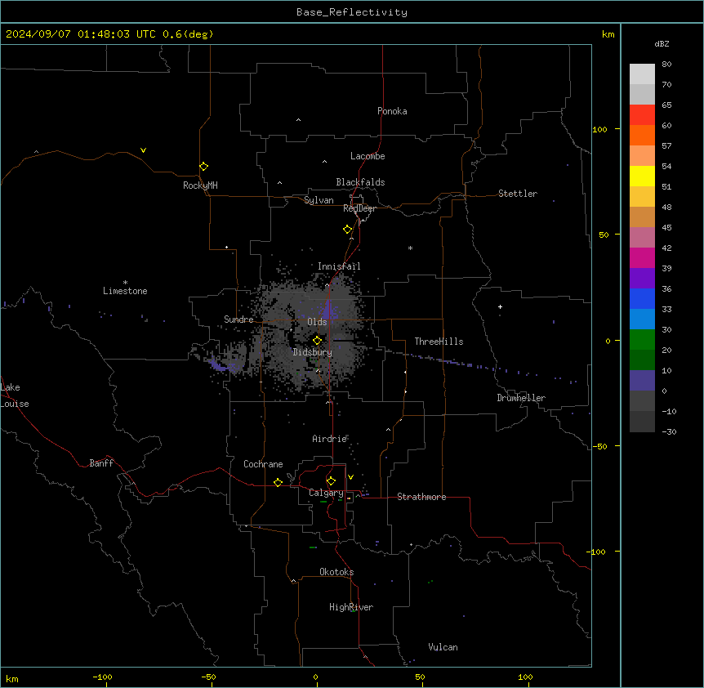
Task: Click the asterisk marker east of Innisfail
Action: pos(410,248)
